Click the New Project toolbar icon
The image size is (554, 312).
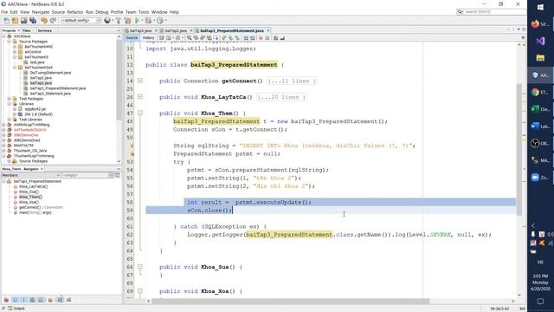(16, 21)
